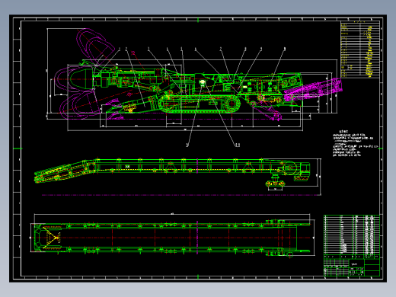Select the inclined tail of conveyor side view

coord(64,171)
